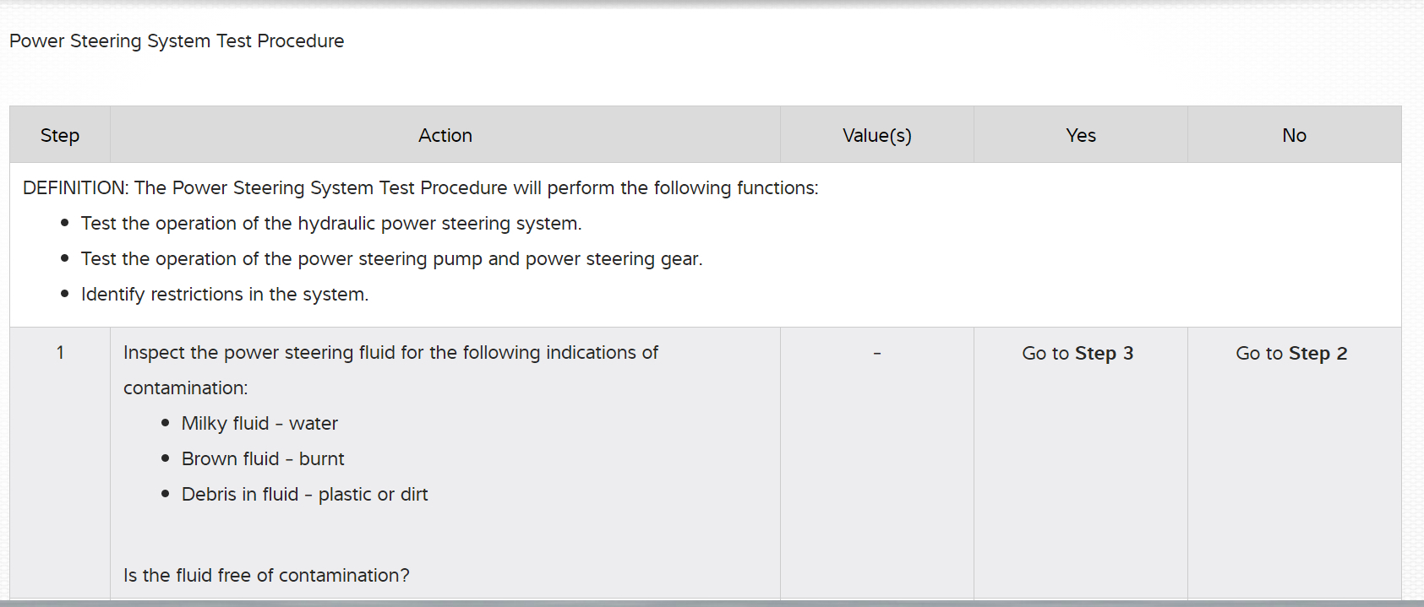This screenshot has width=1424, height=607.
Task: Click the Debris in fluid bullet
Action: point(304,494)
